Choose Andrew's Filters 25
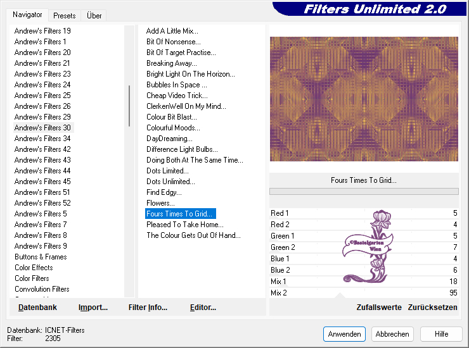Viewport: 469px width, 348px height. click(x=42, y=96)
